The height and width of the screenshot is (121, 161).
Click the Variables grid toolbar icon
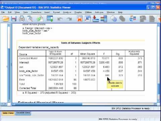click(x=104, y=18)
